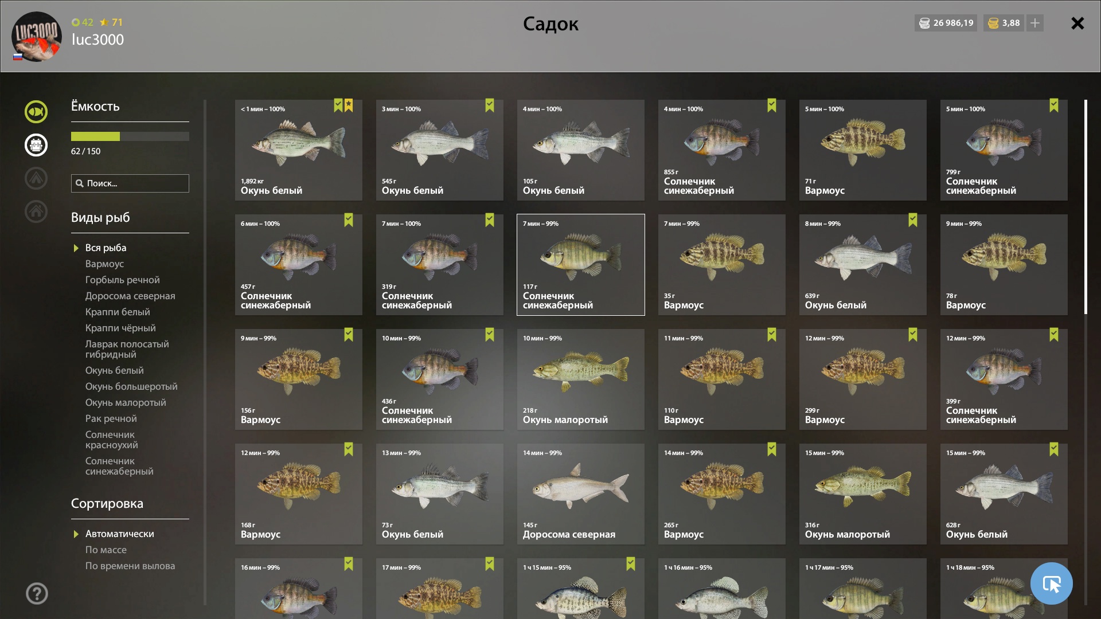The image size is (1101, 619).
Task: Toggle bookmark flag on 545 г Окунь белый
Action: pos(490,105)
